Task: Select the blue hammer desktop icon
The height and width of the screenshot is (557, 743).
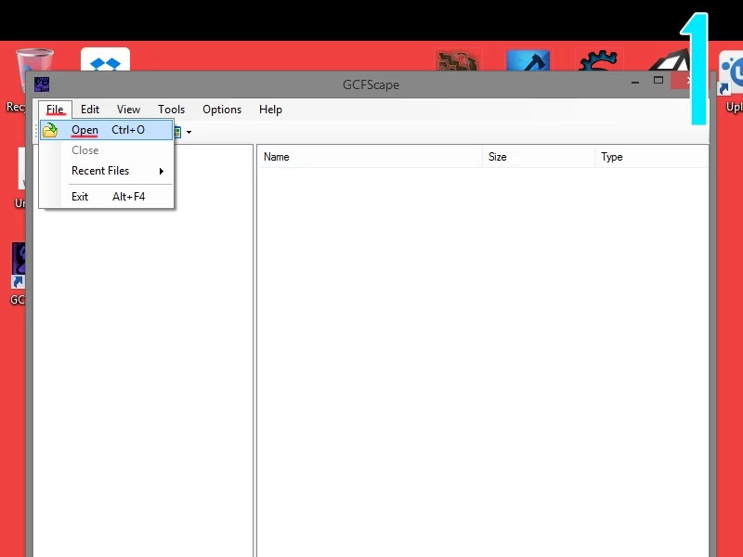Action: click(x=528, y=61)
